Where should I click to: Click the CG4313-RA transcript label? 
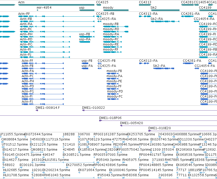pyautogui.click(x=148, y=14)
